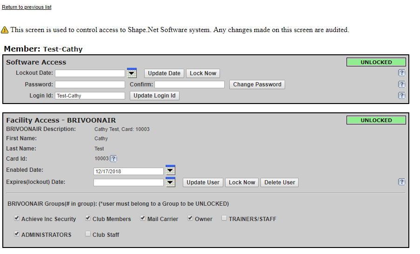This screenshot has height=254, width=420.
Task: Enable the TRAINERS/STAFF group checkbox
Action: [224, 218]
